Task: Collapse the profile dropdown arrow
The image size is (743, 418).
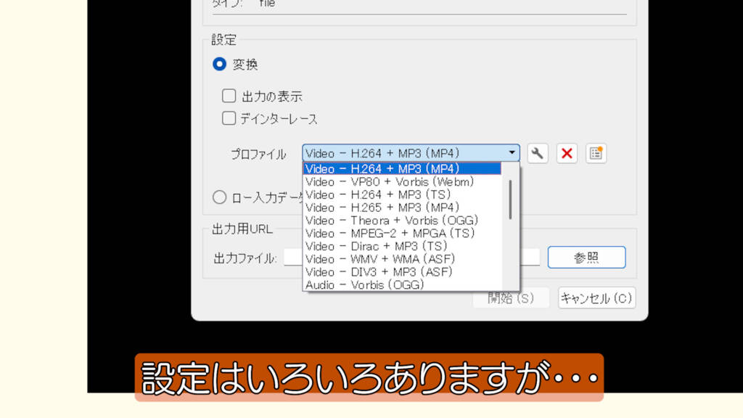Action: [512, 153]
